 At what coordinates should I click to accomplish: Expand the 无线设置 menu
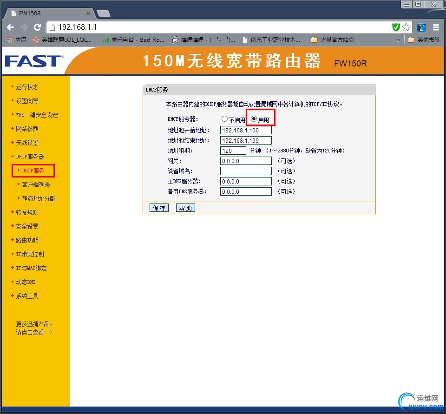[x=27, y=143]
